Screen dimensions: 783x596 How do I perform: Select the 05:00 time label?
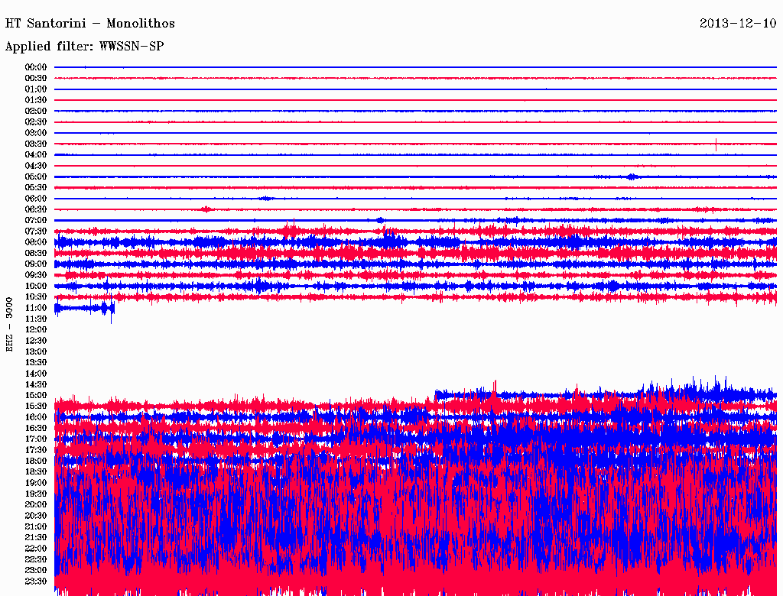pos(36,177)
